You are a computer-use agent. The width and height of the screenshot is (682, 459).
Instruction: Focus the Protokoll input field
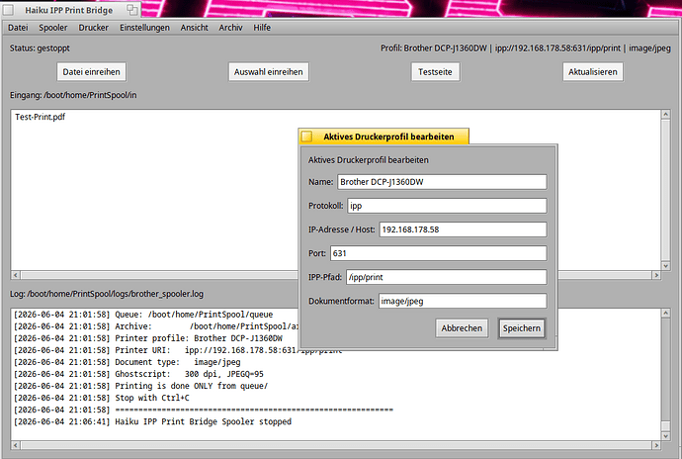[447, 206]
